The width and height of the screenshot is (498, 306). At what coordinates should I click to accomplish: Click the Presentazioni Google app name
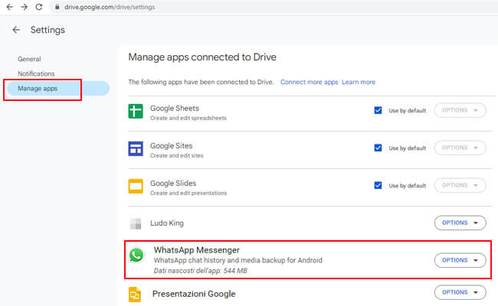tap(194, 294)
